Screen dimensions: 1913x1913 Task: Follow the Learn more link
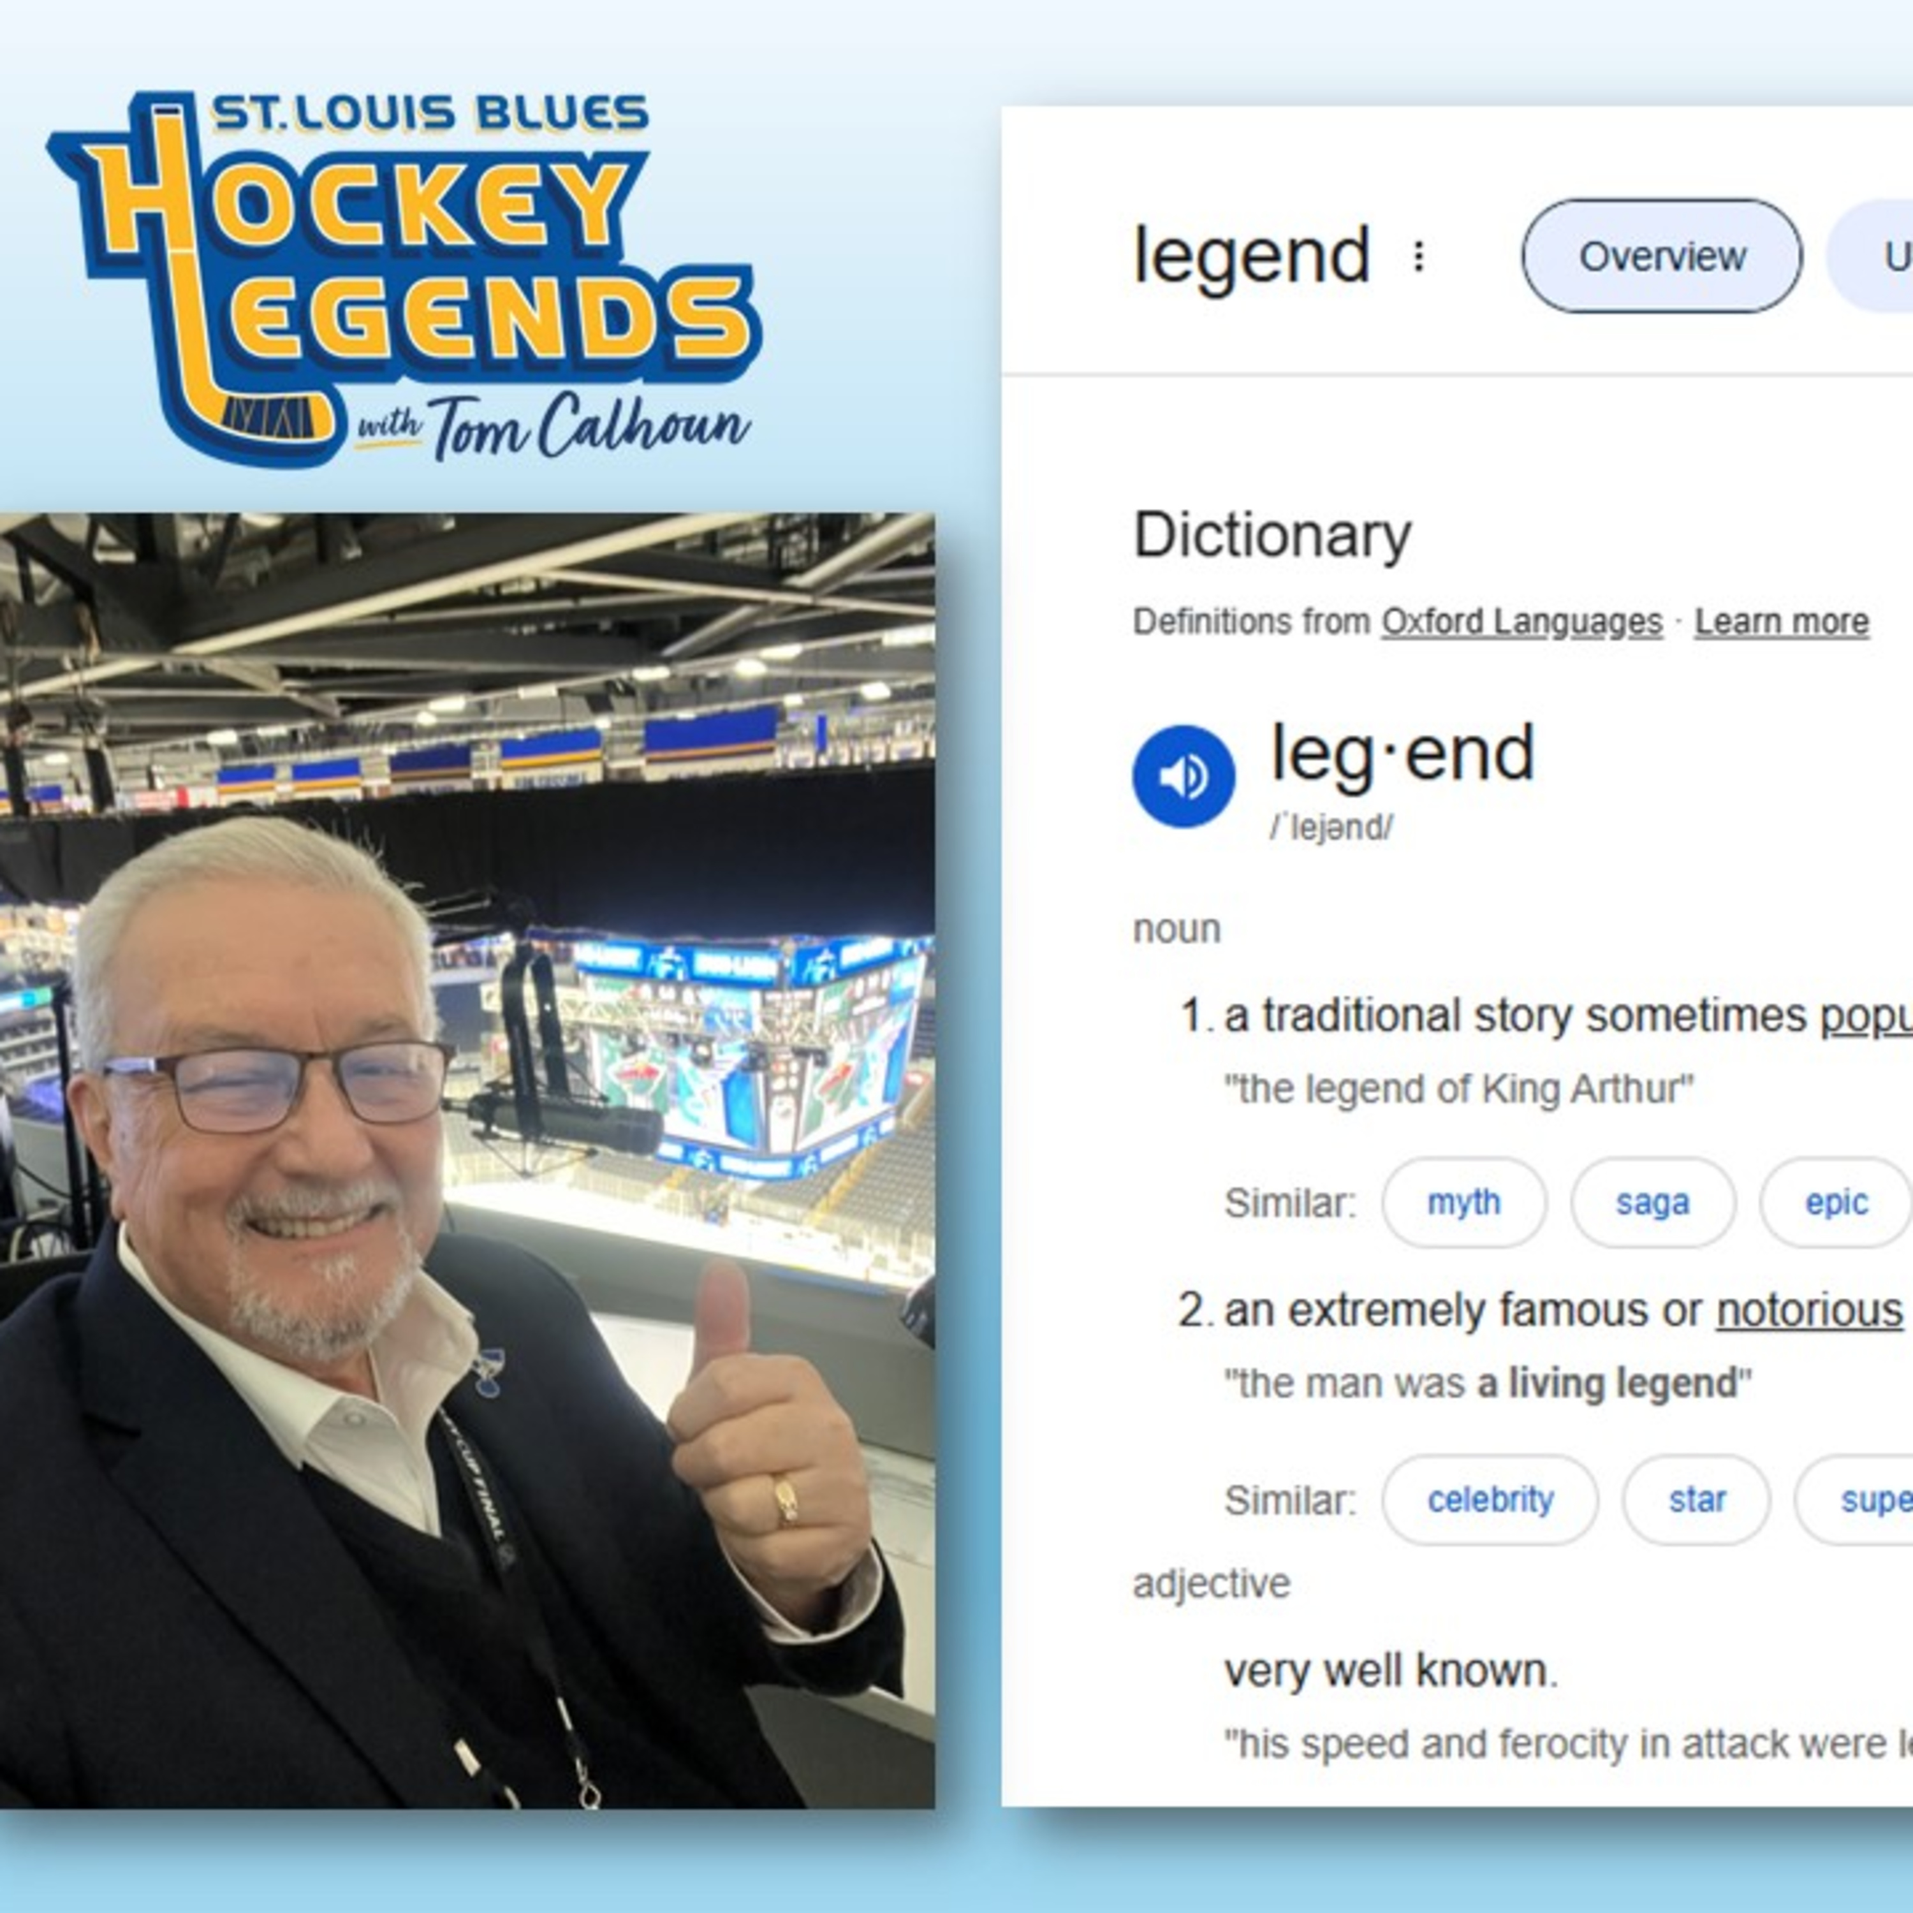click(1781, 622)
